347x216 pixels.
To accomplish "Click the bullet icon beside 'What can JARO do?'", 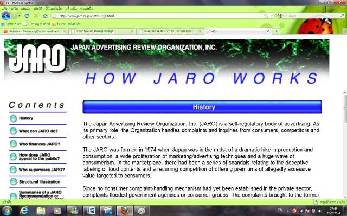I will pyautogui.click(x=13, y=131).
